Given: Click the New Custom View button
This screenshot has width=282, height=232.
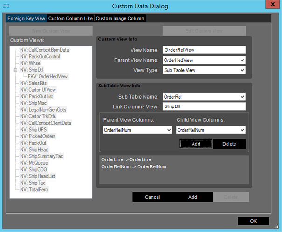Looking at the screenshot, I should coord(51,31).
